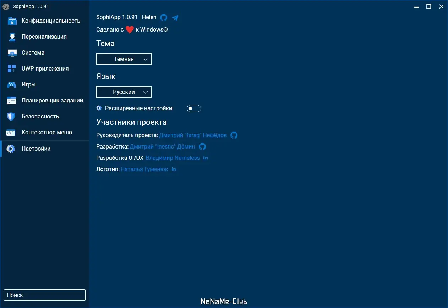This screenshot has width=448, height=308.
Task: Select the Настройки sidebar item
Action: (45, 149)
